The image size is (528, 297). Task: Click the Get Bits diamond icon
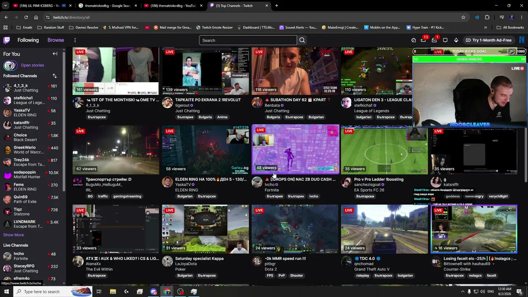pyautogui.click(x=456, y=40)
